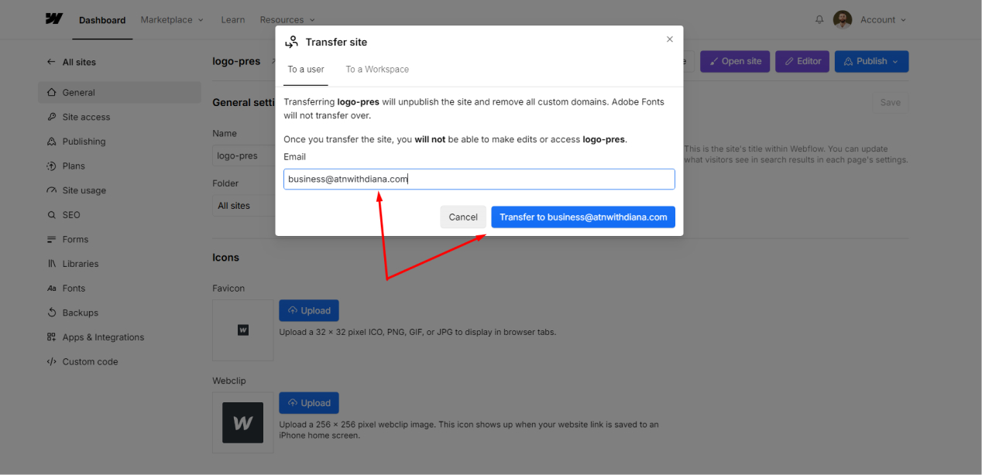The width and height of the screenshot is (982, 475).
Task: Open the Folder All sites selector
Action: click(243, 206)
